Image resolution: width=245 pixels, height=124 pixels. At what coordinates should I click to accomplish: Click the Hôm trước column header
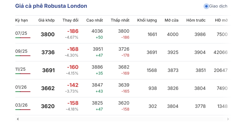click(x=196, y=20)
